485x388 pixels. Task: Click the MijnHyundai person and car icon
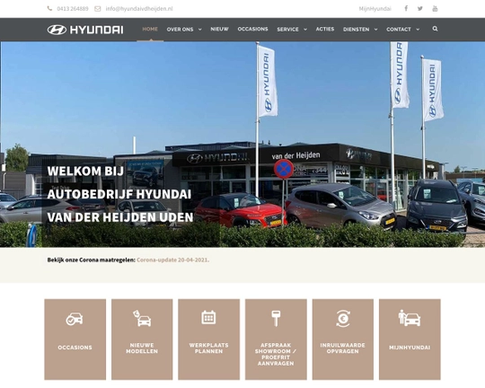coord(410,318)
